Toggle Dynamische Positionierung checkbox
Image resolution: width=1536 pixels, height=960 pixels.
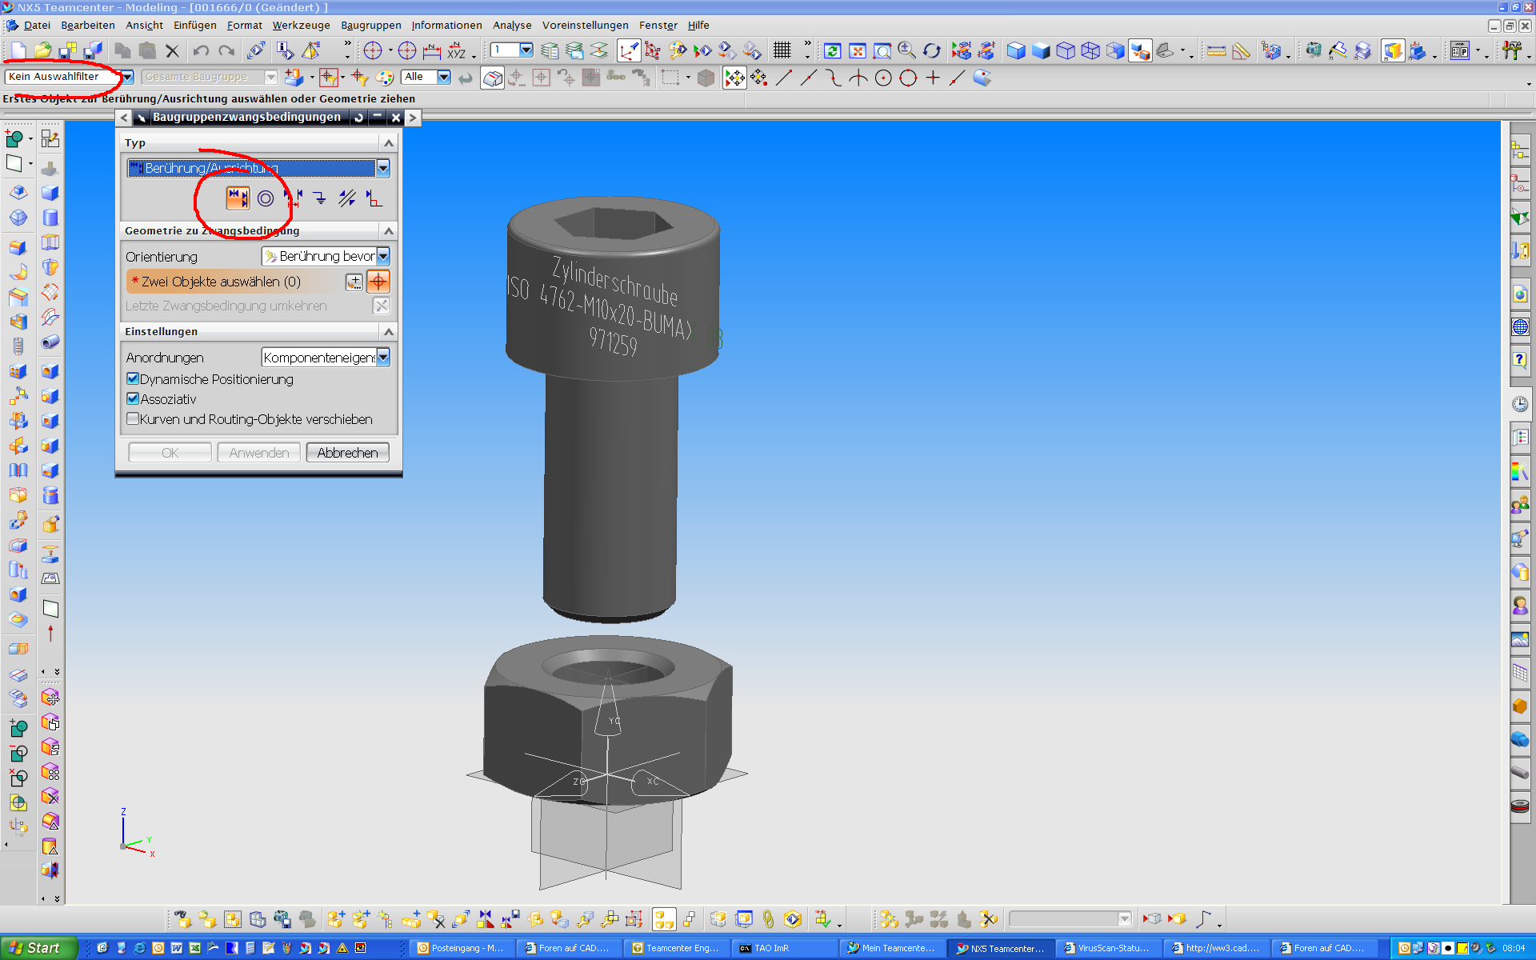(133, 379)
